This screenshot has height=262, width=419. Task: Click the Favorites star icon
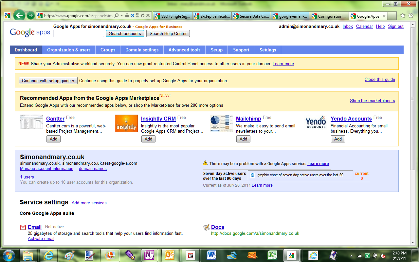pos(403,15)
